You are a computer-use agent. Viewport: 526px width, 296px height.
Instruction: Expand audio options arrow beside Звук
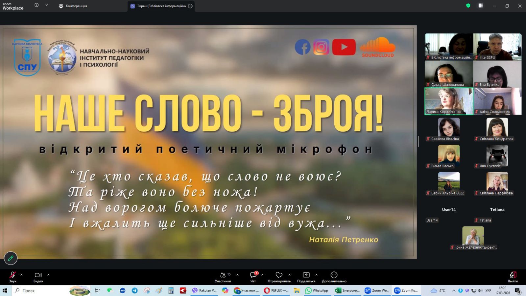tap(21, 275)
